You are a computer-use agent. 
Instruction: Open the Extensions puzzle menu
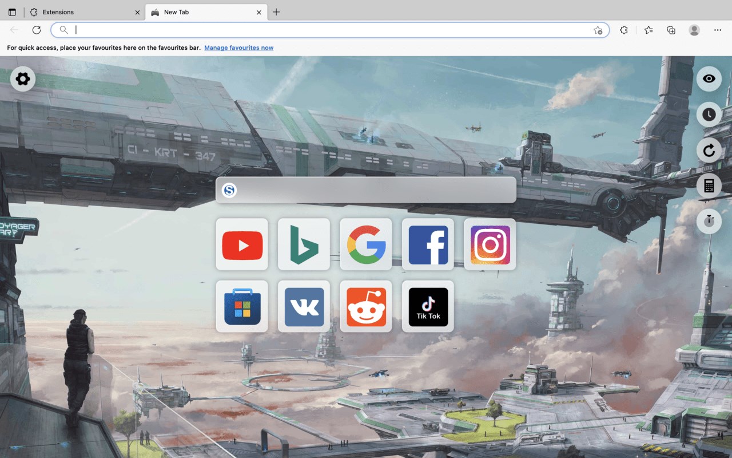[624, 30]
